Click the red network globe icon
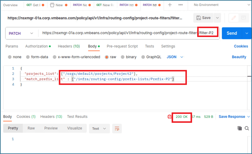The height and width of the screenshot is (154, 252). tap(170, 117)
